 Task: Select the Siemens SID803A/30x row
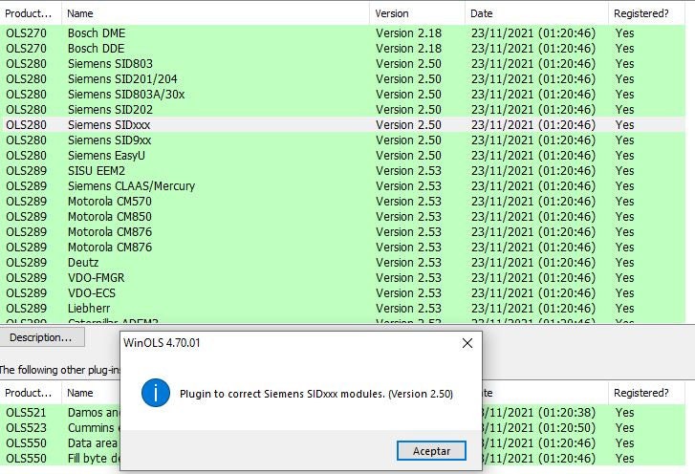(342, 95)
